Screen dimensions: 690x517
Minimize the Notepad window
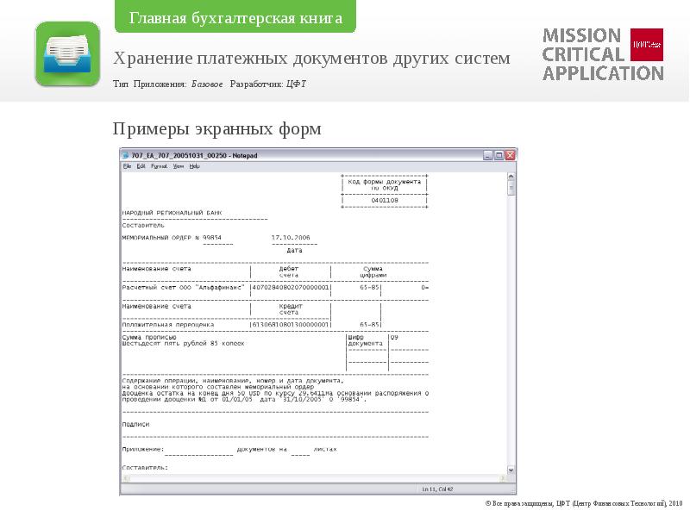(x=487, y=155)
